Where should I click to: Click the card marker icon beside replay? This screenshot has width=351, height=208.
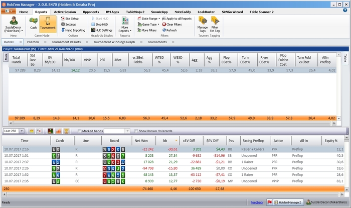point(39,131)
